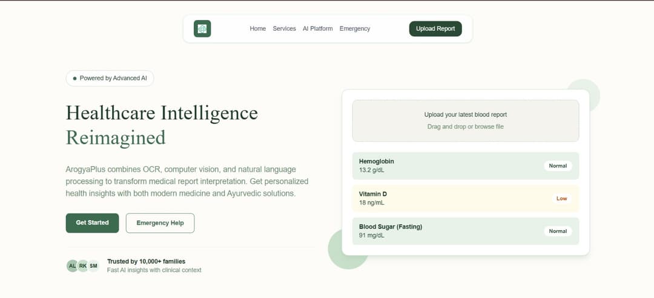Select the Hemoglobin result label
The width and height of the screenshot is (654, 298).
[377, 161]
